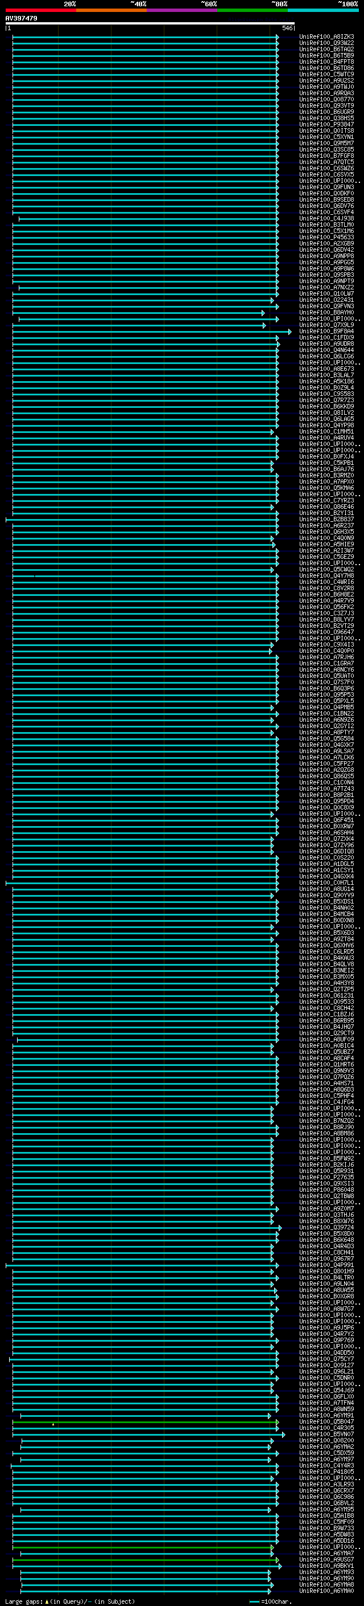Select hit UniRef100_Q93VT9
This screenshot has width=364, height=1606.
(x=326, y=105)
